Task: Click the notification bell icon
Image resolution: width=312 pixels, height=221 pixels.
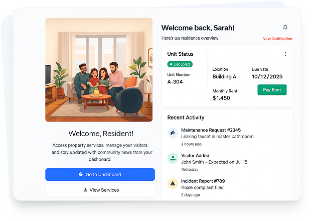Action: click(285, 28)
